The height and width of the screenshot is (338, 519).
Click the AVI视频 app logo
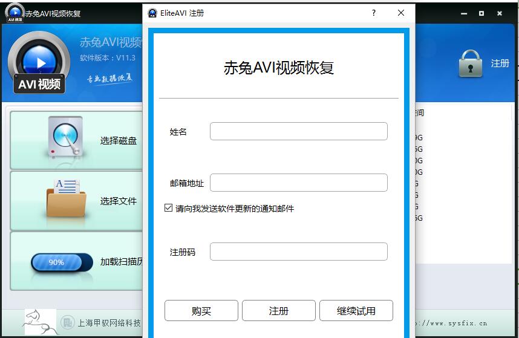(x=39, y=63)
